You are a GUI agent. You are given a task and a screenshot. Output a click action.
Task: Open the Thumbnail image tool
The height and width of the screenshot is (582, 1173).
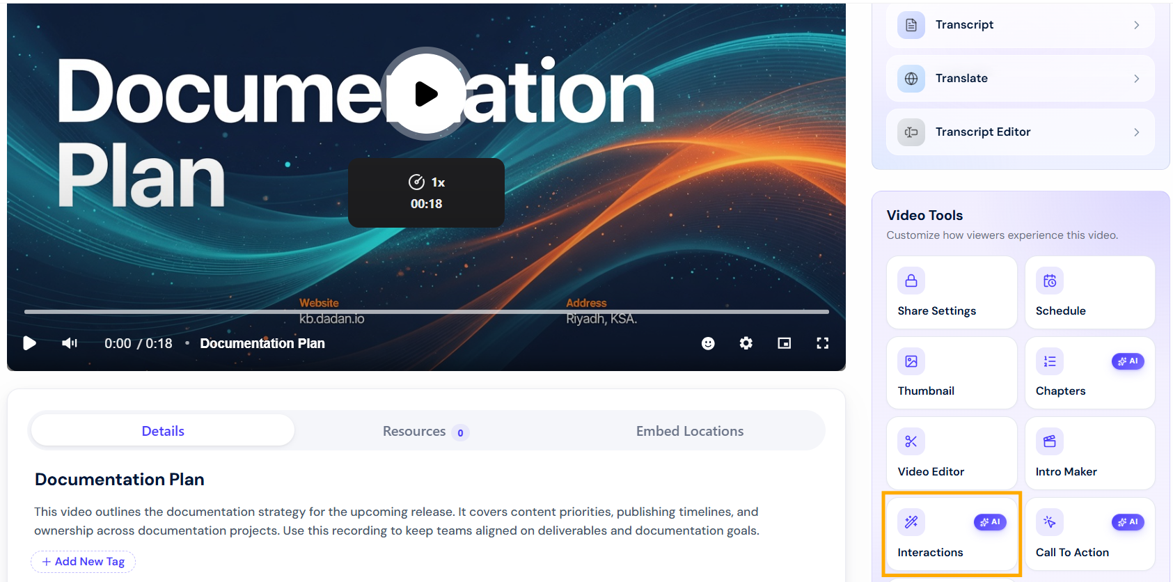(952, 373)
